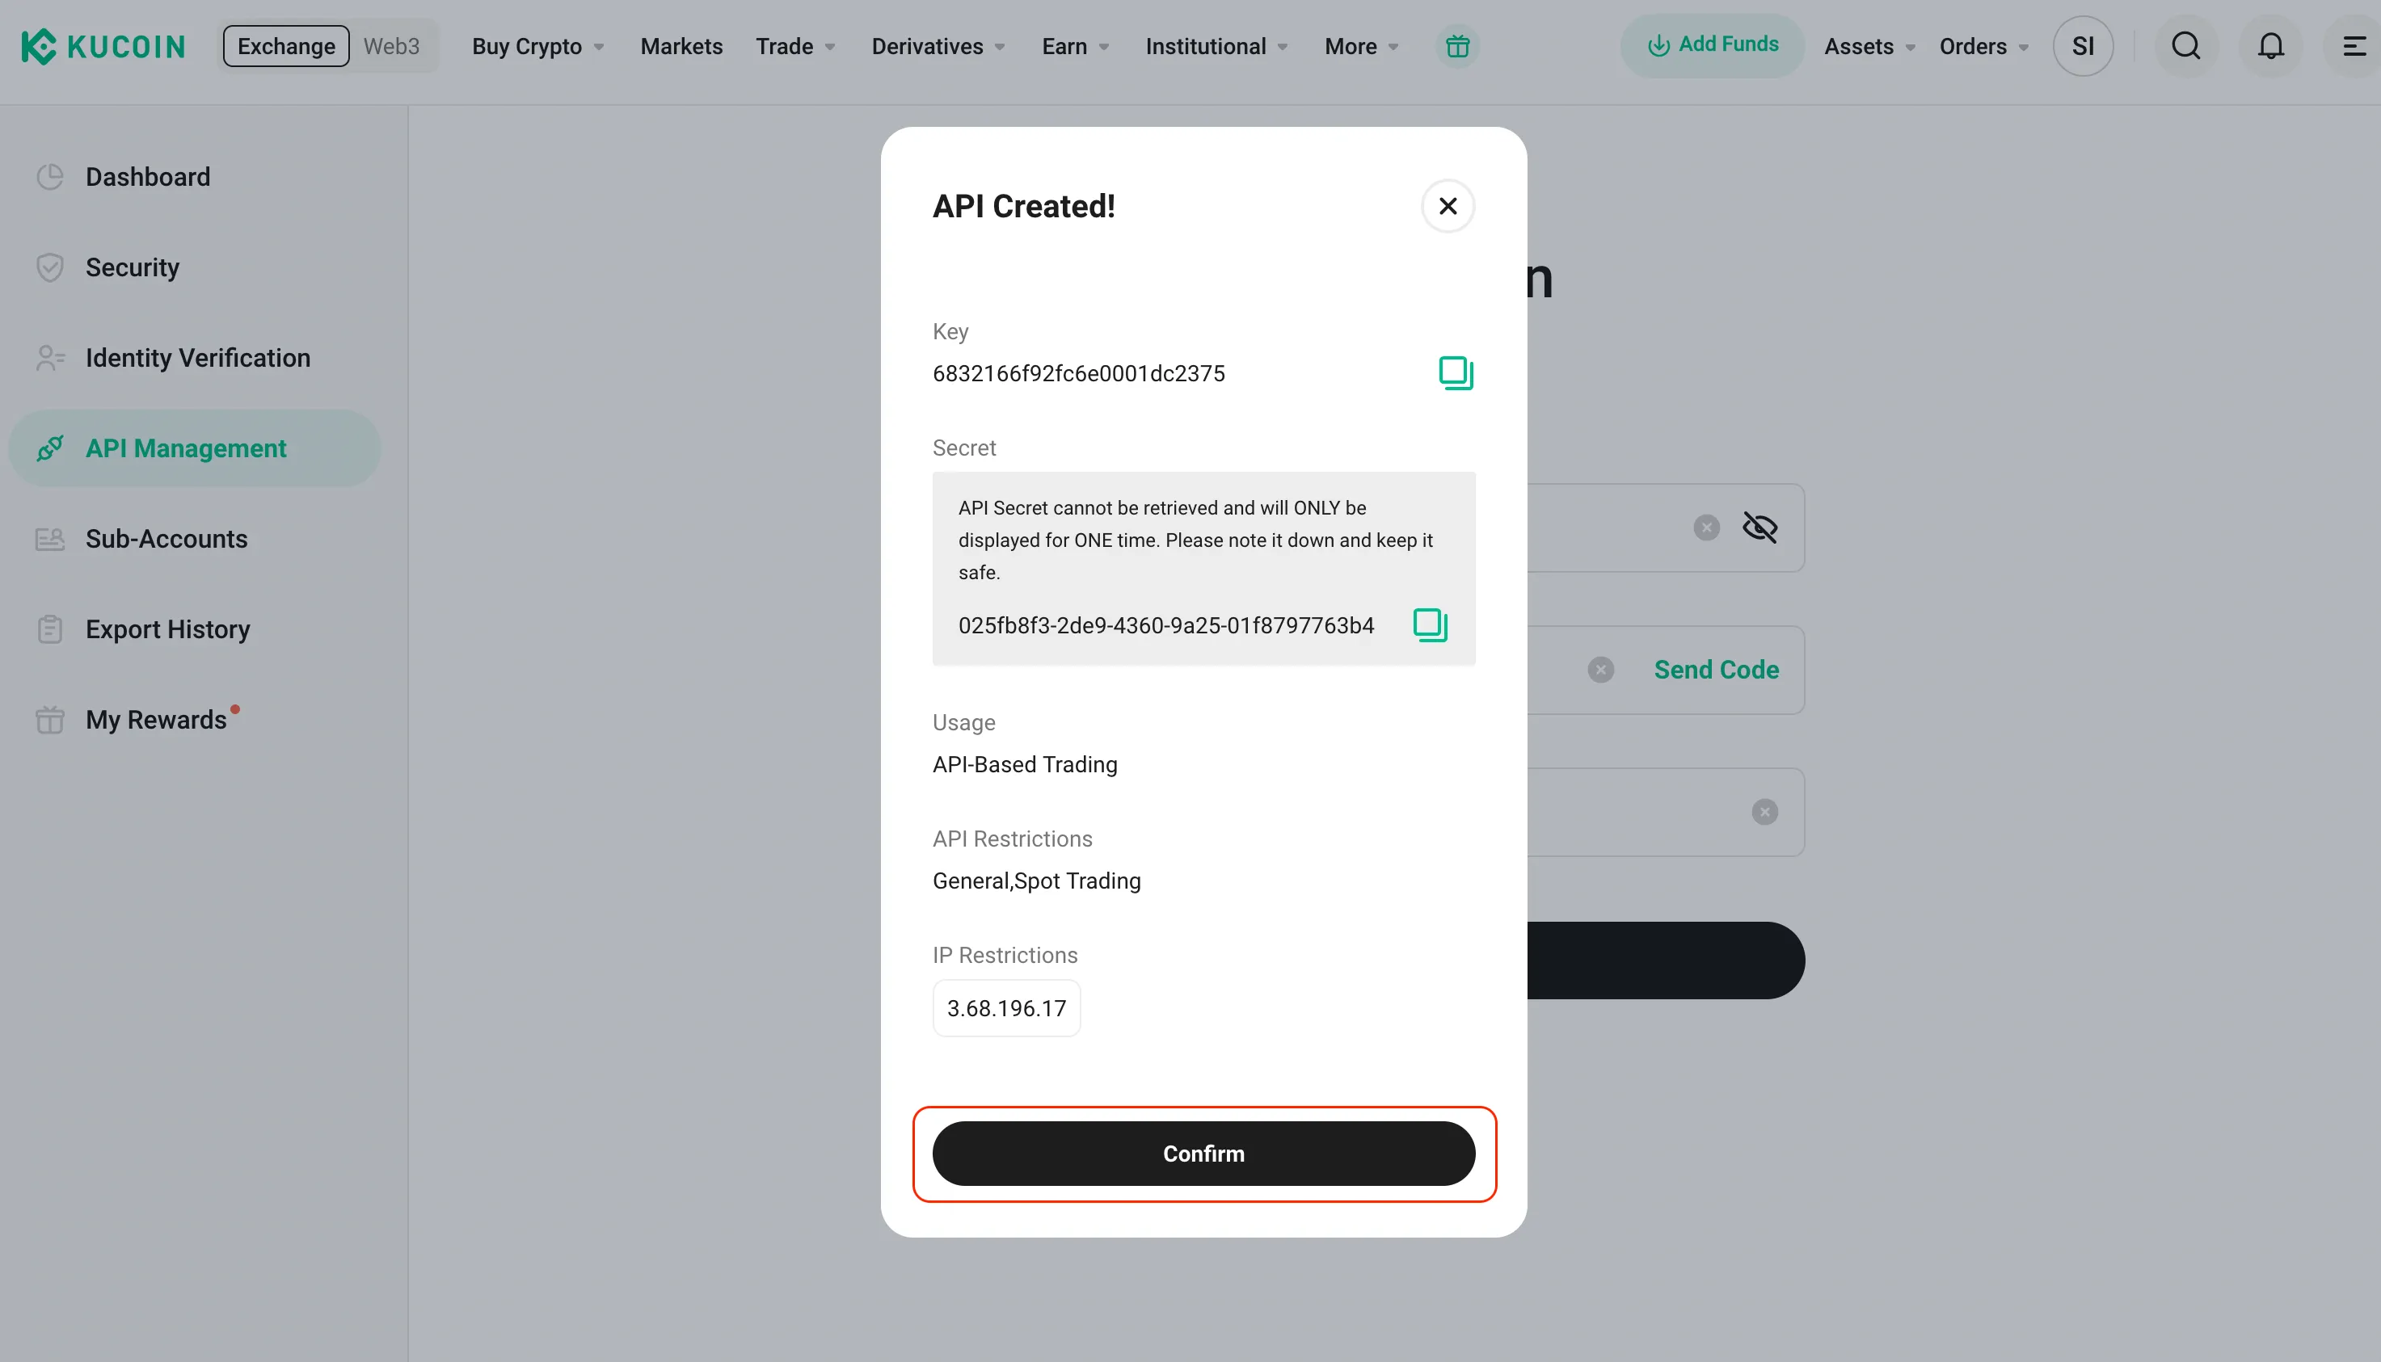The image size is (2381, 1362).
Task: Clear the verification code field beside Send Code
Action: point(1601,670)
